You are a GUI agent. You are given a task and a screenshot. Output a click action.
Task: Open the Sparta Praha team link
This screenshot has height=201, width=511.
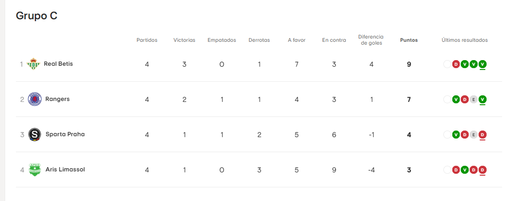[x=65, y=134]
